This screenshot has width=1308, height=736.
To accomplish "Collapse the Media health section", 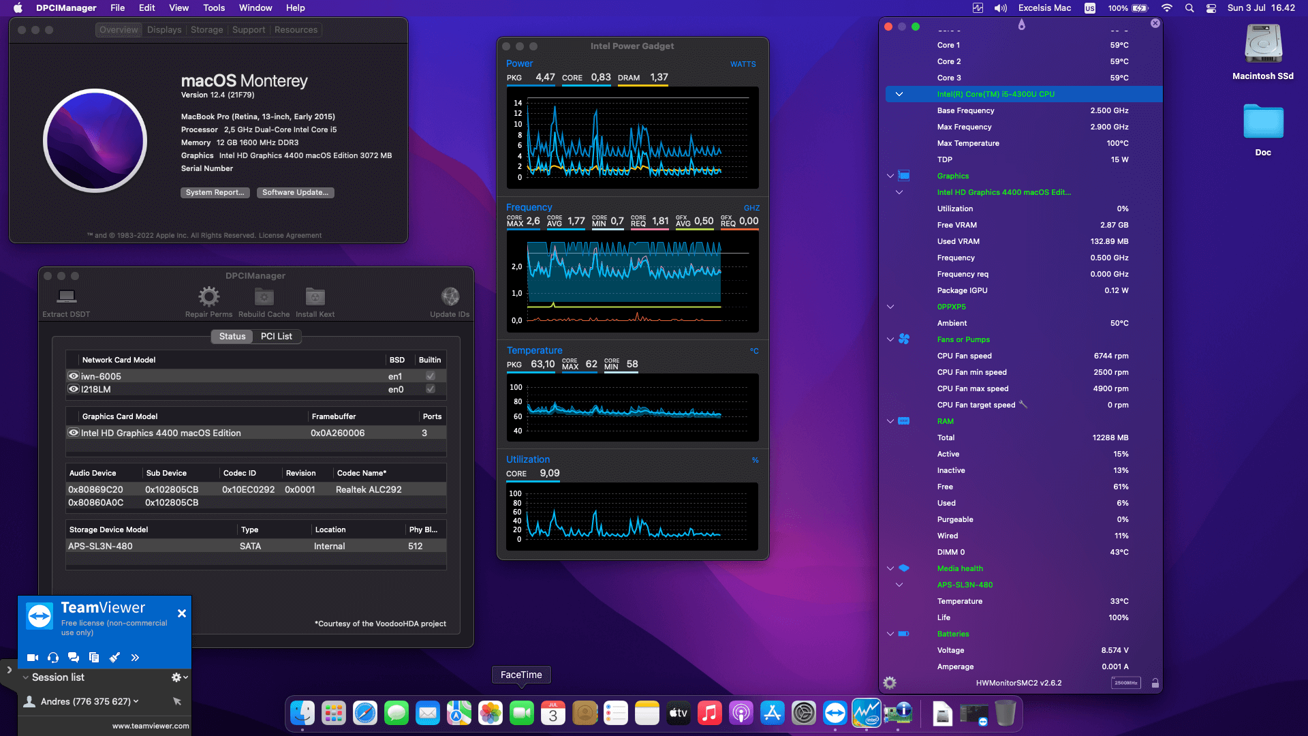I will [x=890, y=568].
